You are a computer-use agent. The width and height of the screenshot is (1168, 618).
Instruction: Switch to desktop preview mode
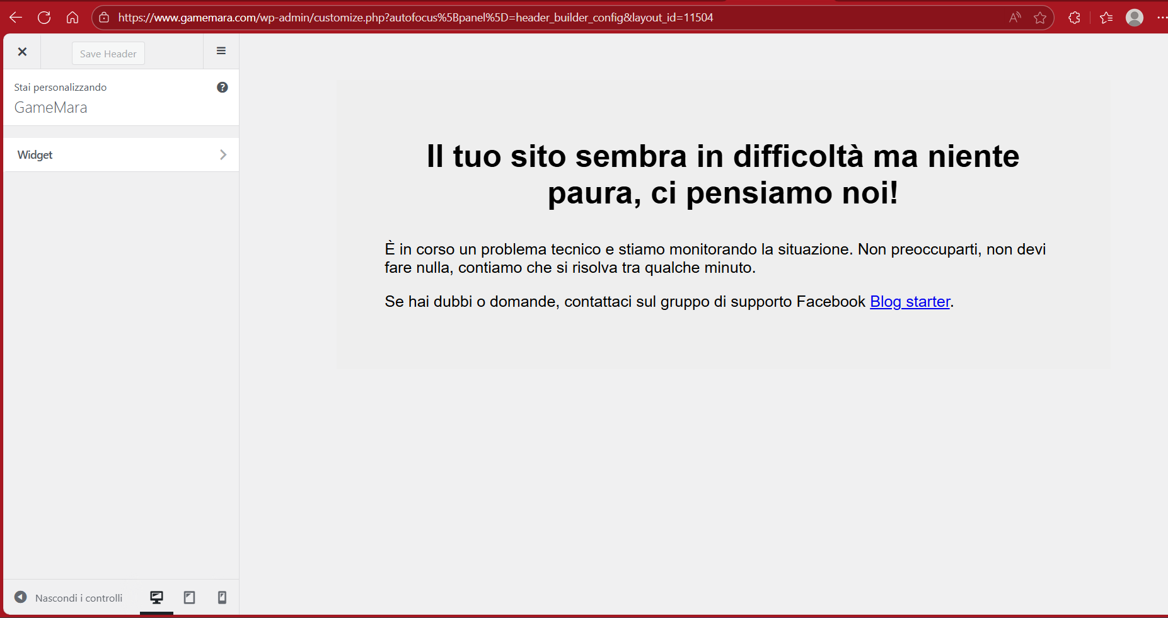tap(156, 597)
